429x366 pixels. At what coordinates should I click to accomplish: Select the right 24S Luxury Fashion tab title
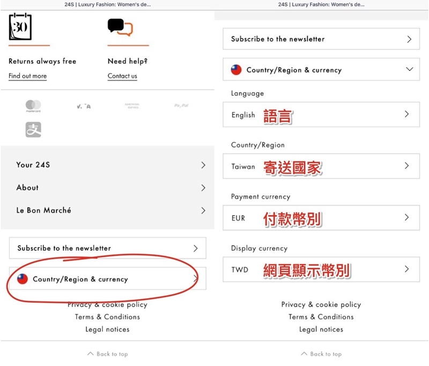click(321, 4)
